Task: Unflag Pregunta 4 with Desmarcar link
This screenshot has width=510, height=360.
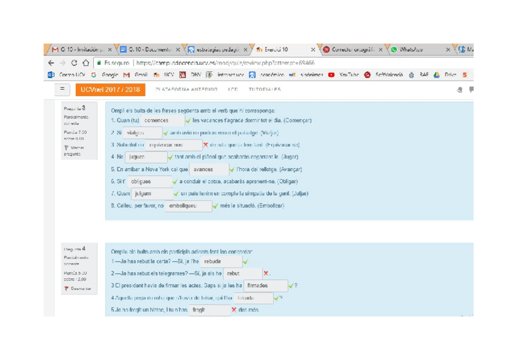Action: [x=78, y=288]
